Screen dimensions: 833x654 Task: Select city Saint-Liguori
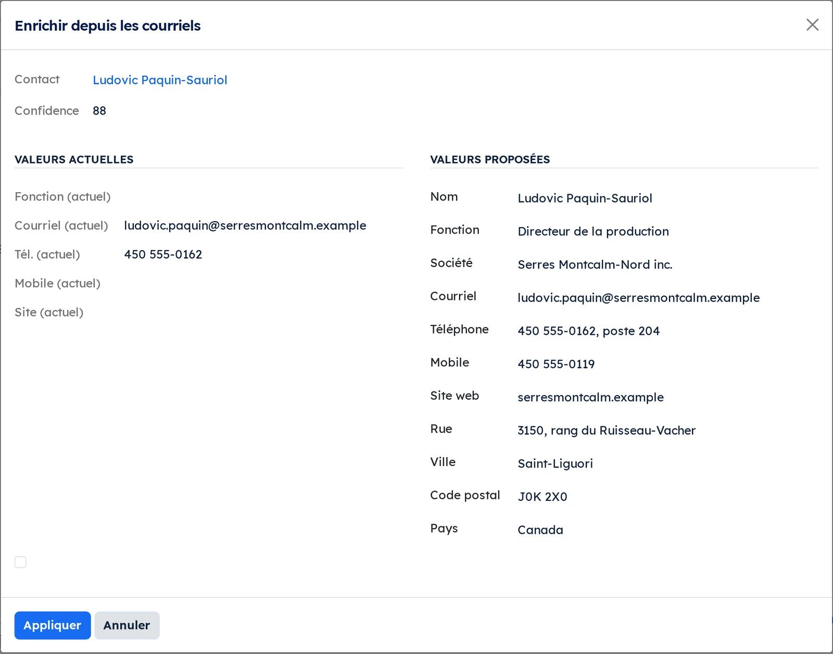coord(555,464)
